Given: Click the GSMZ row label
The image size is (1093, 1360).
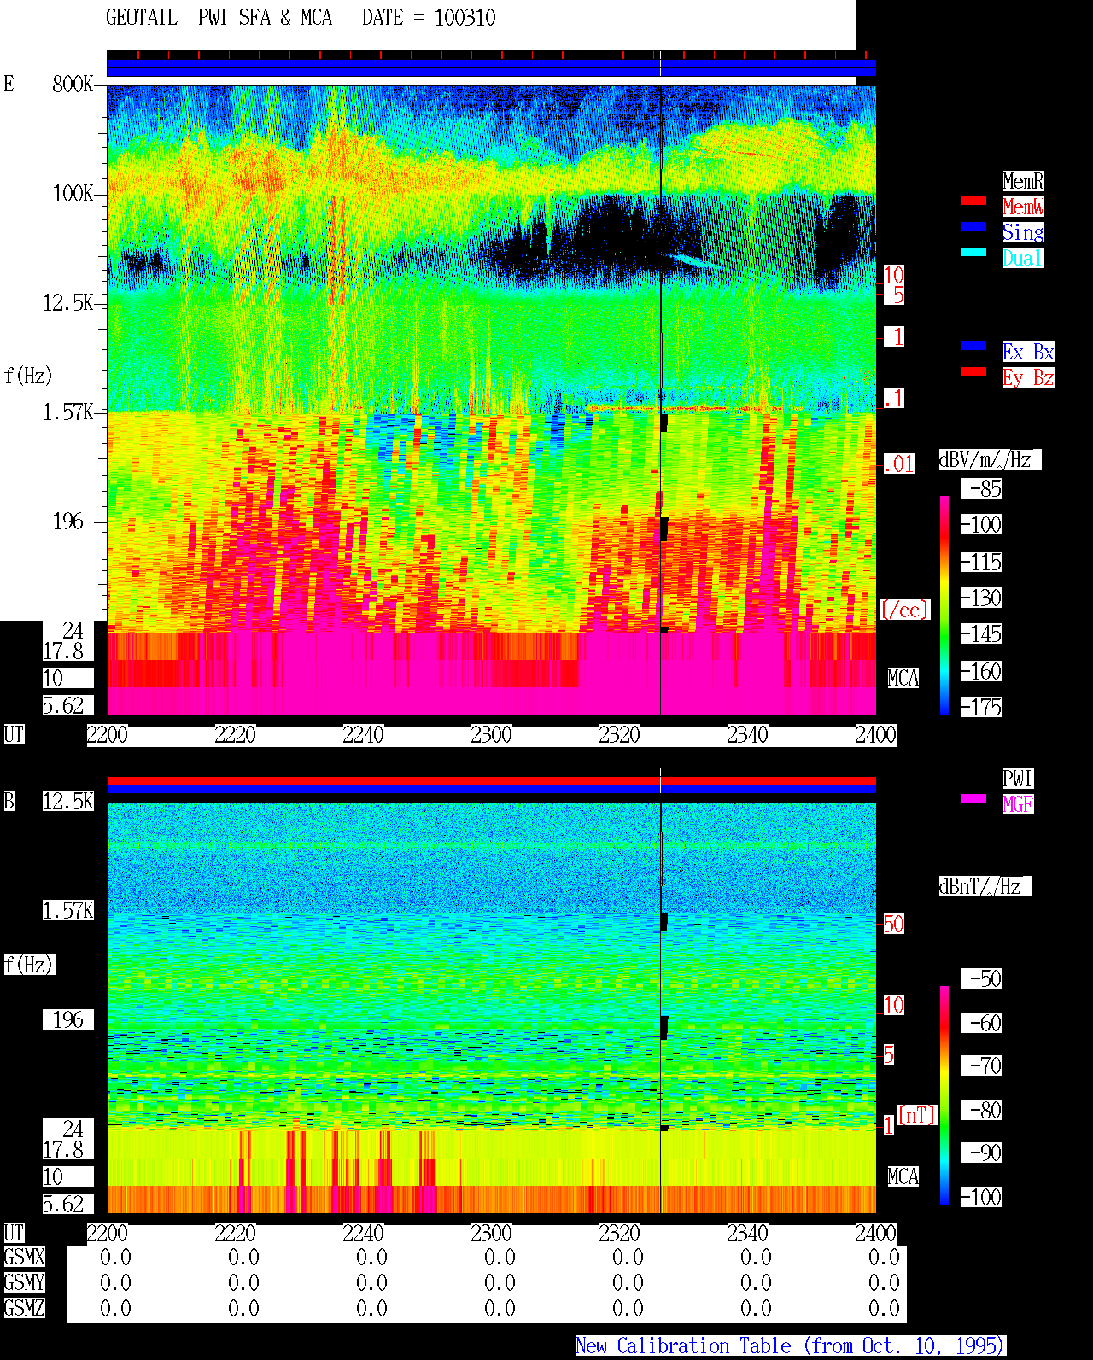Looking at the screenshot, I should coord(24,1309).
